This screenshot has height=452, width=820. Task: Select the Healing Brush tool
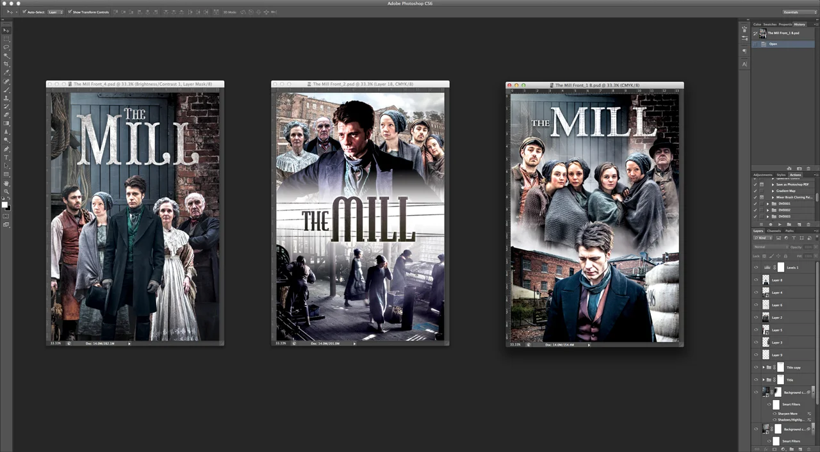(6, 81)
